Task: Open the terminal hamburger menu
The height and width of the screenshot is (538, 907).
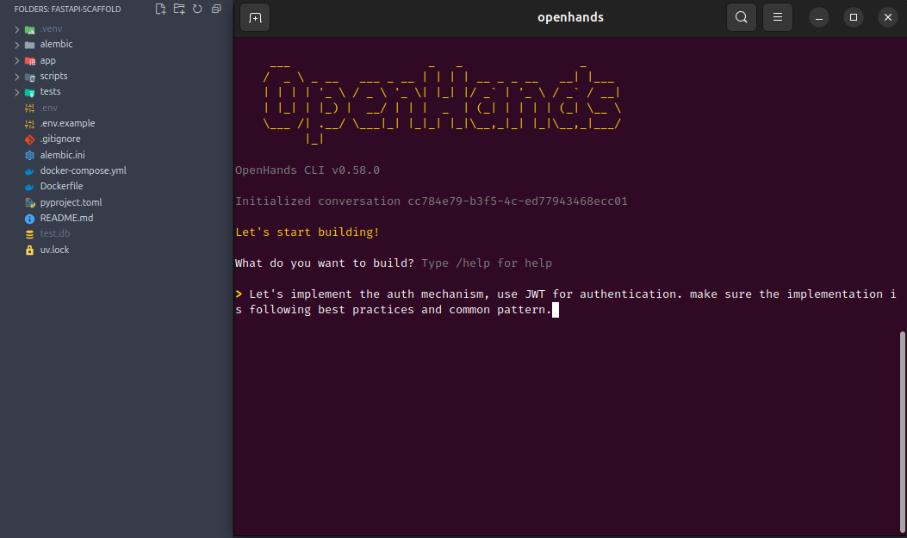Action: [x=778, y=17]
